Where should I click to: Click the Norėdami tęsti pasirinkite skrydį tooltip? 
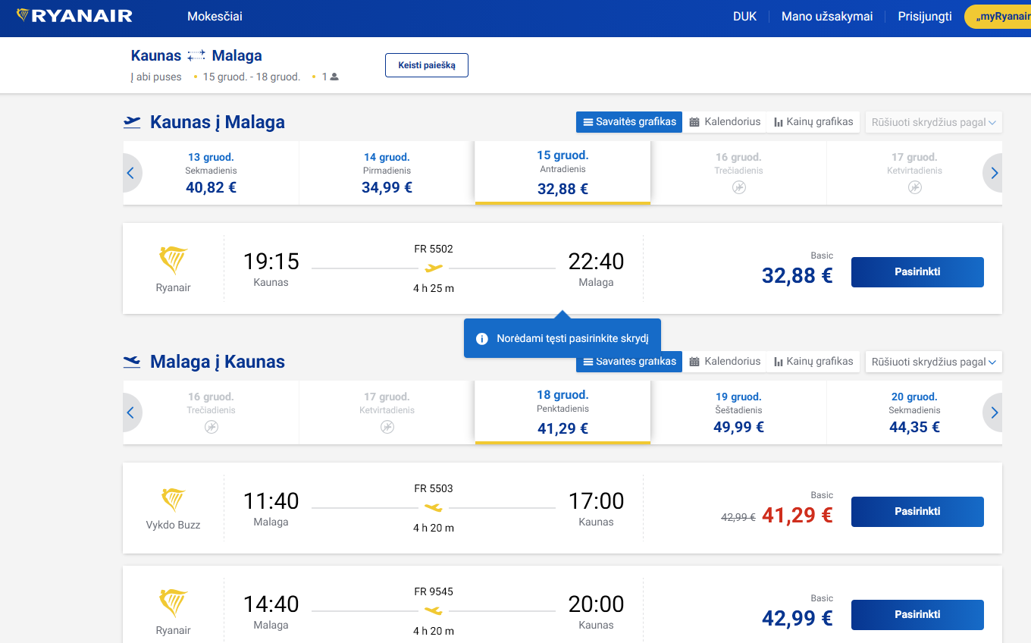(563, 338)
